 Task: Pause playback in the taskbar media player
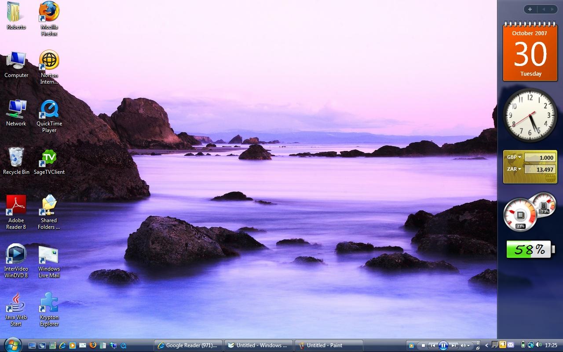coord(443,345)
